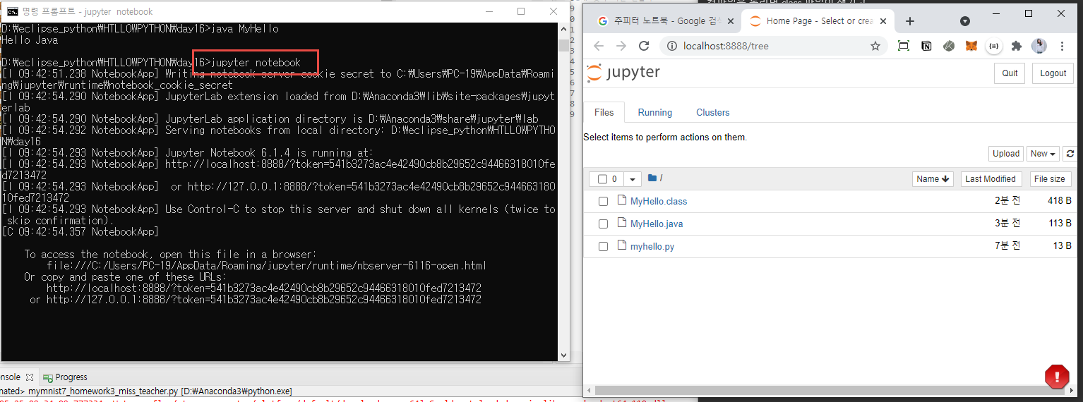Check the myhello.py checkbox
Screen dimensions: 1083x402
603,247
